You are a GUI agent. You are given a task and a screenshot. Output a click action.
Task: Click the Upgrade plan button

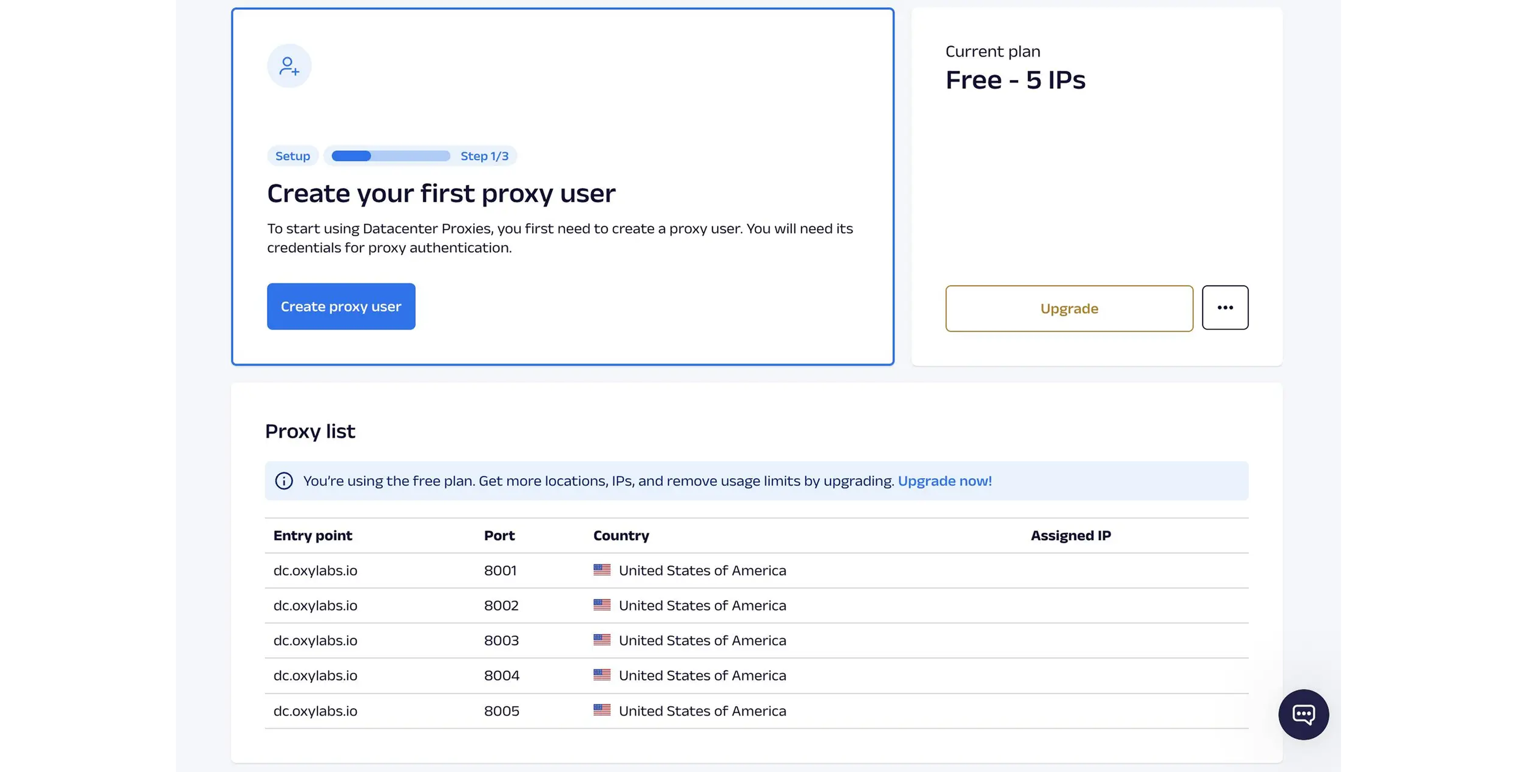coord(1069,309)
